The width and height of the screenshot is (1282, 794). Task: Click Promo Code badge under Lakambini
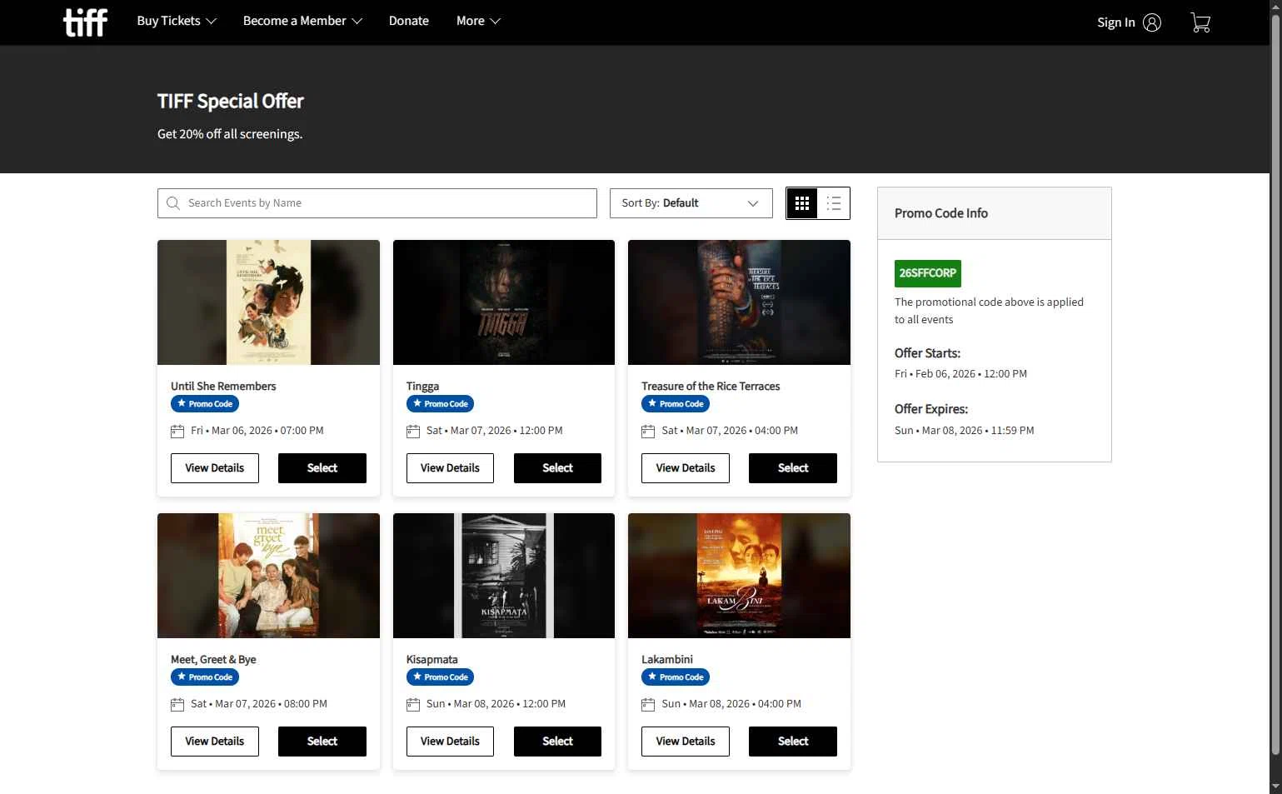click(676, 677)
